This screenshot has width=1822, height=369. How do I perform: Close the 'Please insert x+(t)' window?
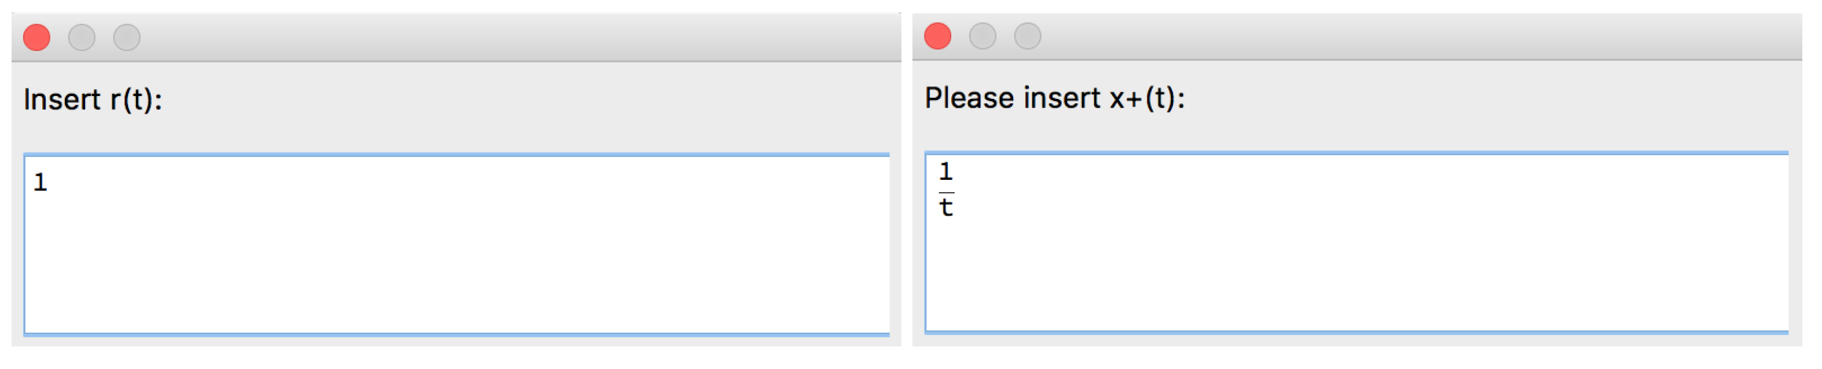938,36
